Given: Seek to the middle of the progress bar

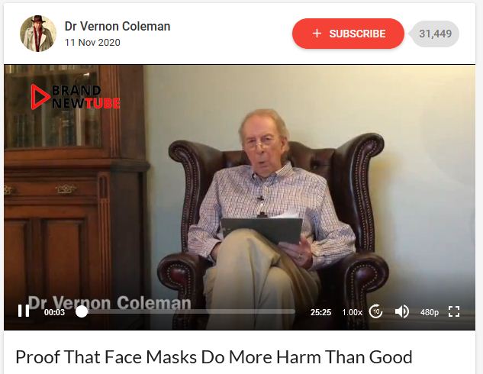Looking at the screenshot, I should (187, 311).
